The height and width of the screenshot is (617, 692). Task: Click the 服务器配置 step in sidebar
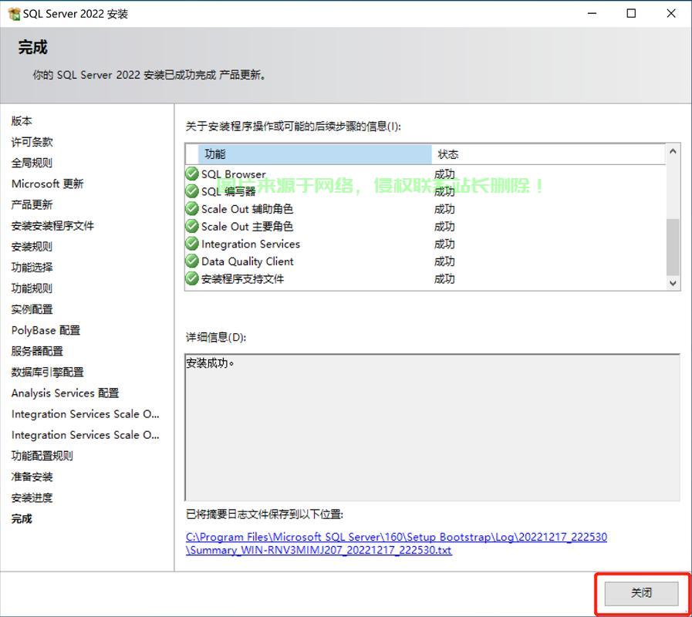pos(37,351)
